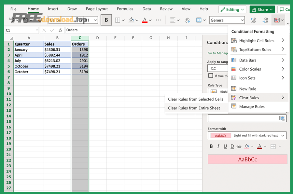Expand the Color Scales submenu
This screenshot has height=194, width=293.
point(283,69)
